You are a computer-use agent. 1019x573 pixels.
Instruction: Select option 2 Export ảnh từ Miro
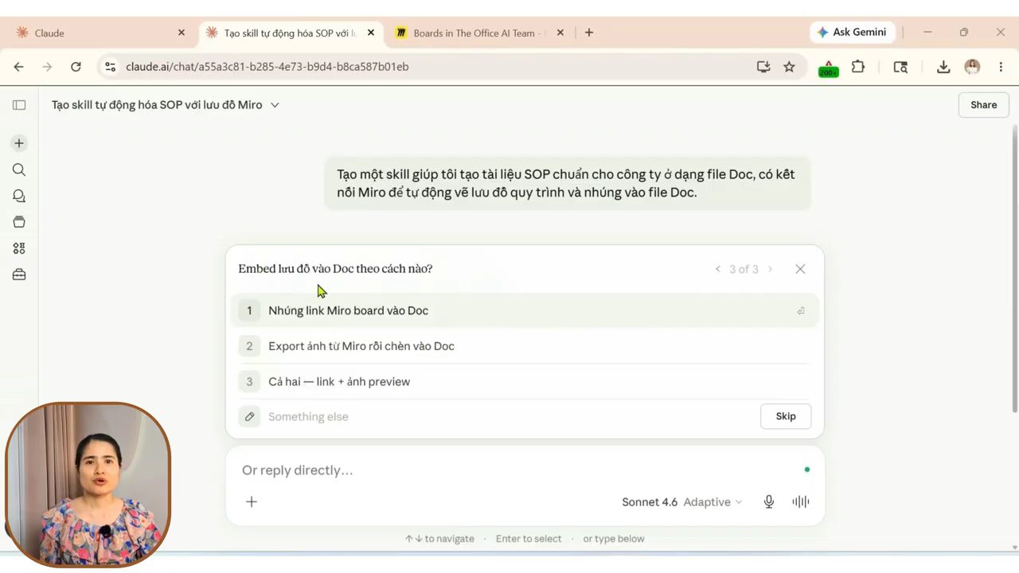click(x=525, y=346)
